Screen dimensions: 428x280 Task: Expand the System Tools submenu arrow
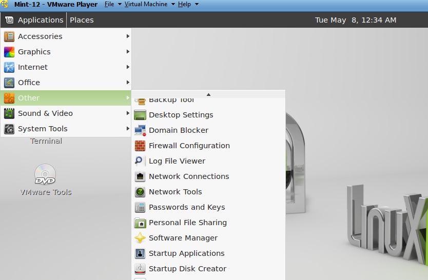click(128, 128)
